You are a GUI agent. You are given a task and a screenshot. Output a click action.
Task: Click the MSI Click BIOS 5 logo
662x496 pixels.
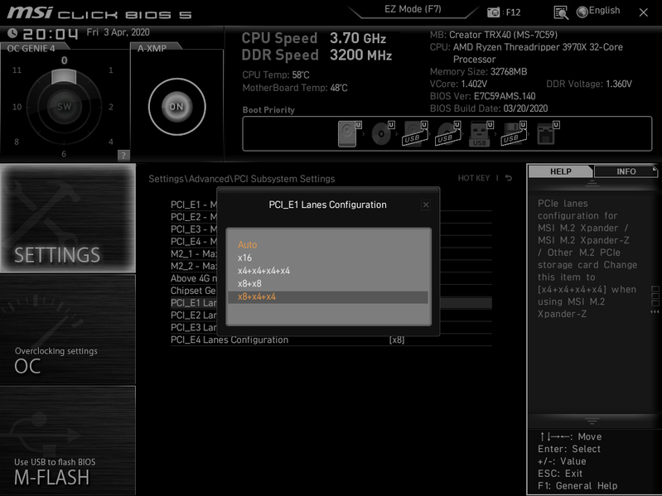point(99,12)
